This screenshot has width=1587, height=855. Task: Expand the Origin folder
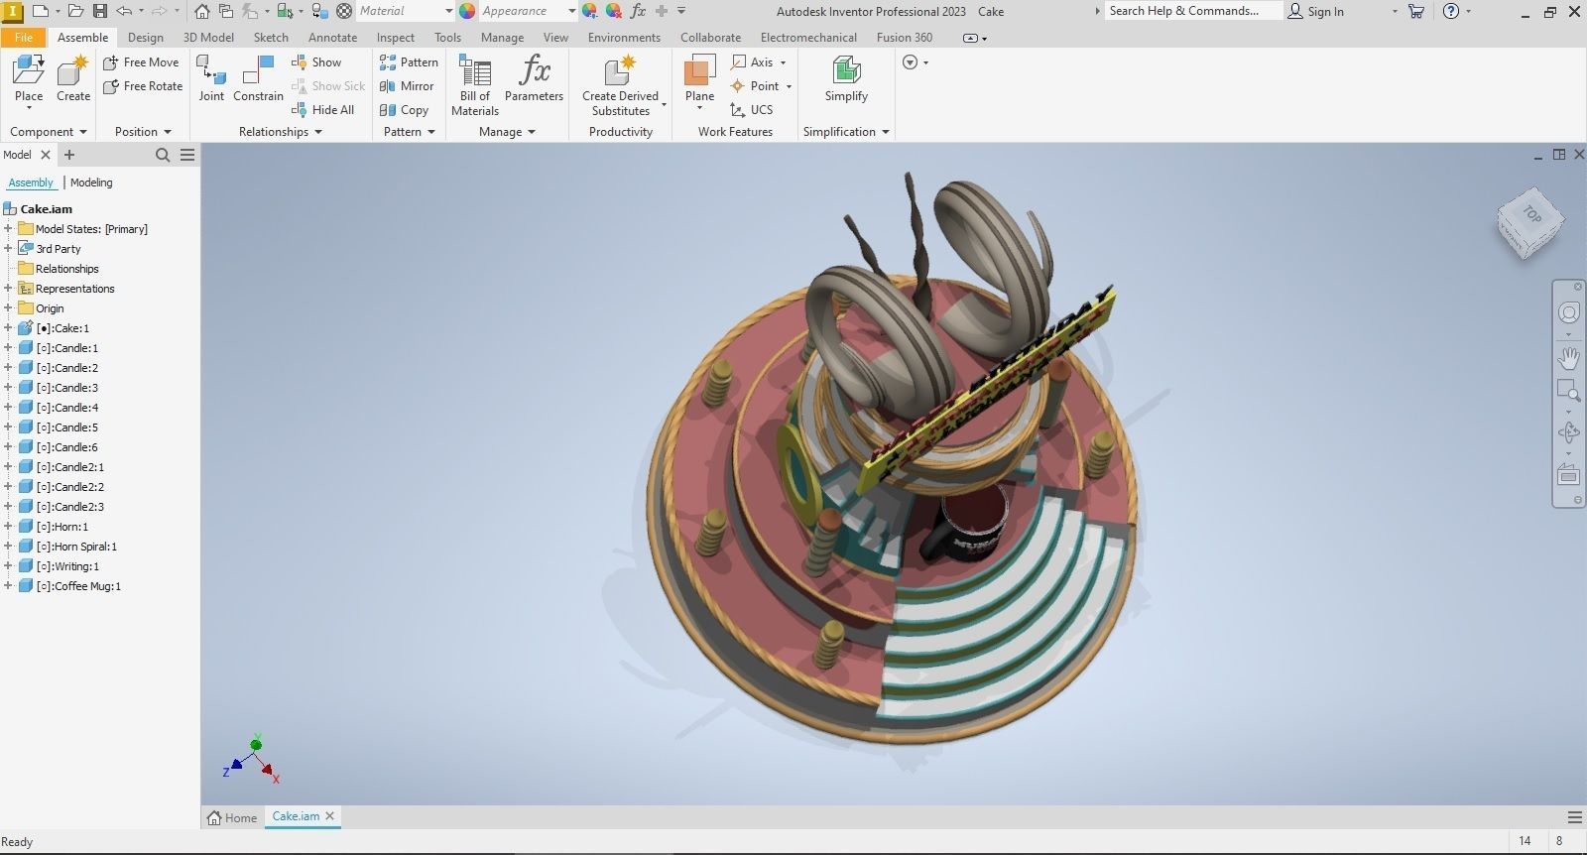pyautogui.click(x=8, y=308)
